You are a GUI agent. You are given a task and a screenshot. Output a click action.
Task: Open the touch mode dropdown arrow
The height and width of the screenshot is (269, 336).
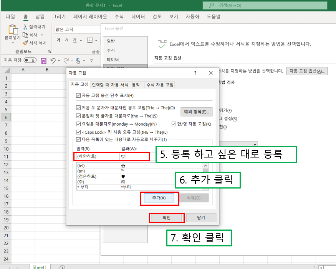point(84,61)
